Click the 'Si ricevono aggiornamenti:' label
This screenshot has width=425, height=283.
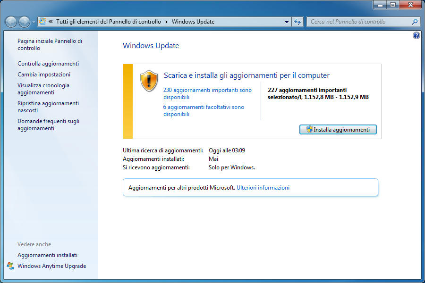click(x=156, y=167)
